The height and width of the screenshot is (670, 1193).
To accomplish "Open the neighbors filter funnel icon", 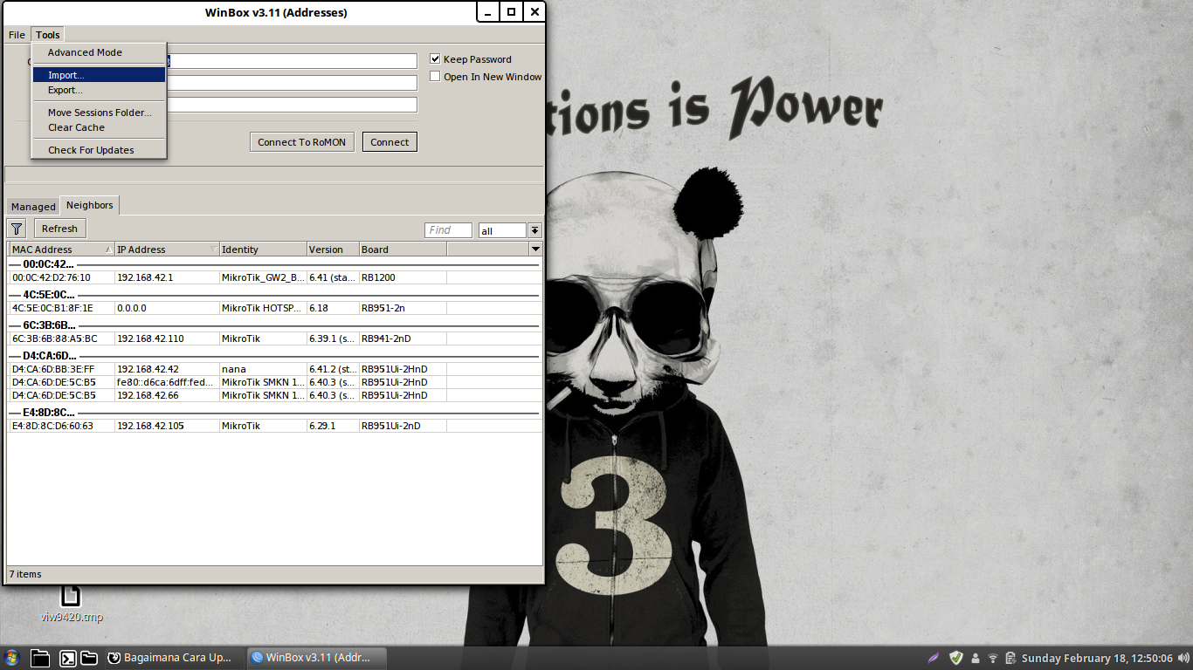I will [17, 229].
